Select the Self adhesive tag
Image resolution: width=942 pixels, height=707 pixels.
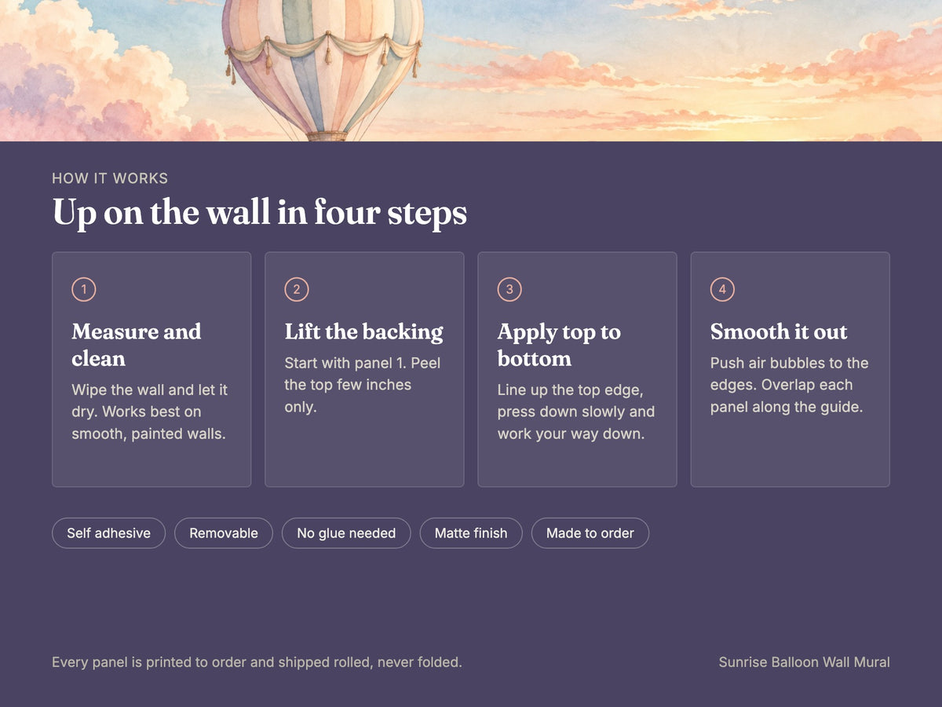click(x=108, y=533)
